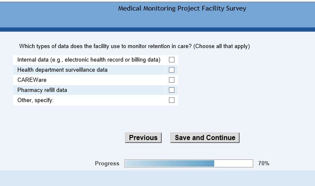
Task: Click the 'Internal data' option label
Action: [x=88, y=60]
